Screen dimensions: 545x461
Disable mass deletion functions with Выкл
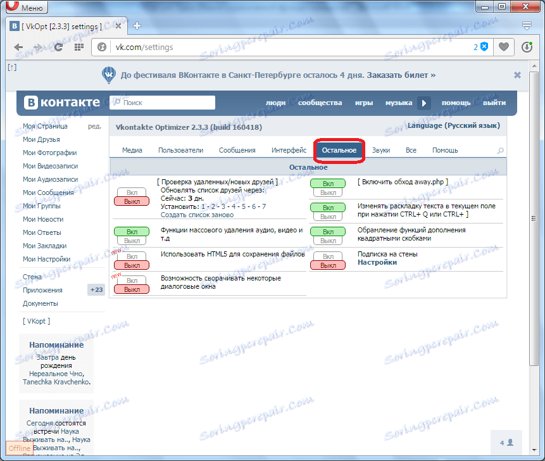point(132,241)
